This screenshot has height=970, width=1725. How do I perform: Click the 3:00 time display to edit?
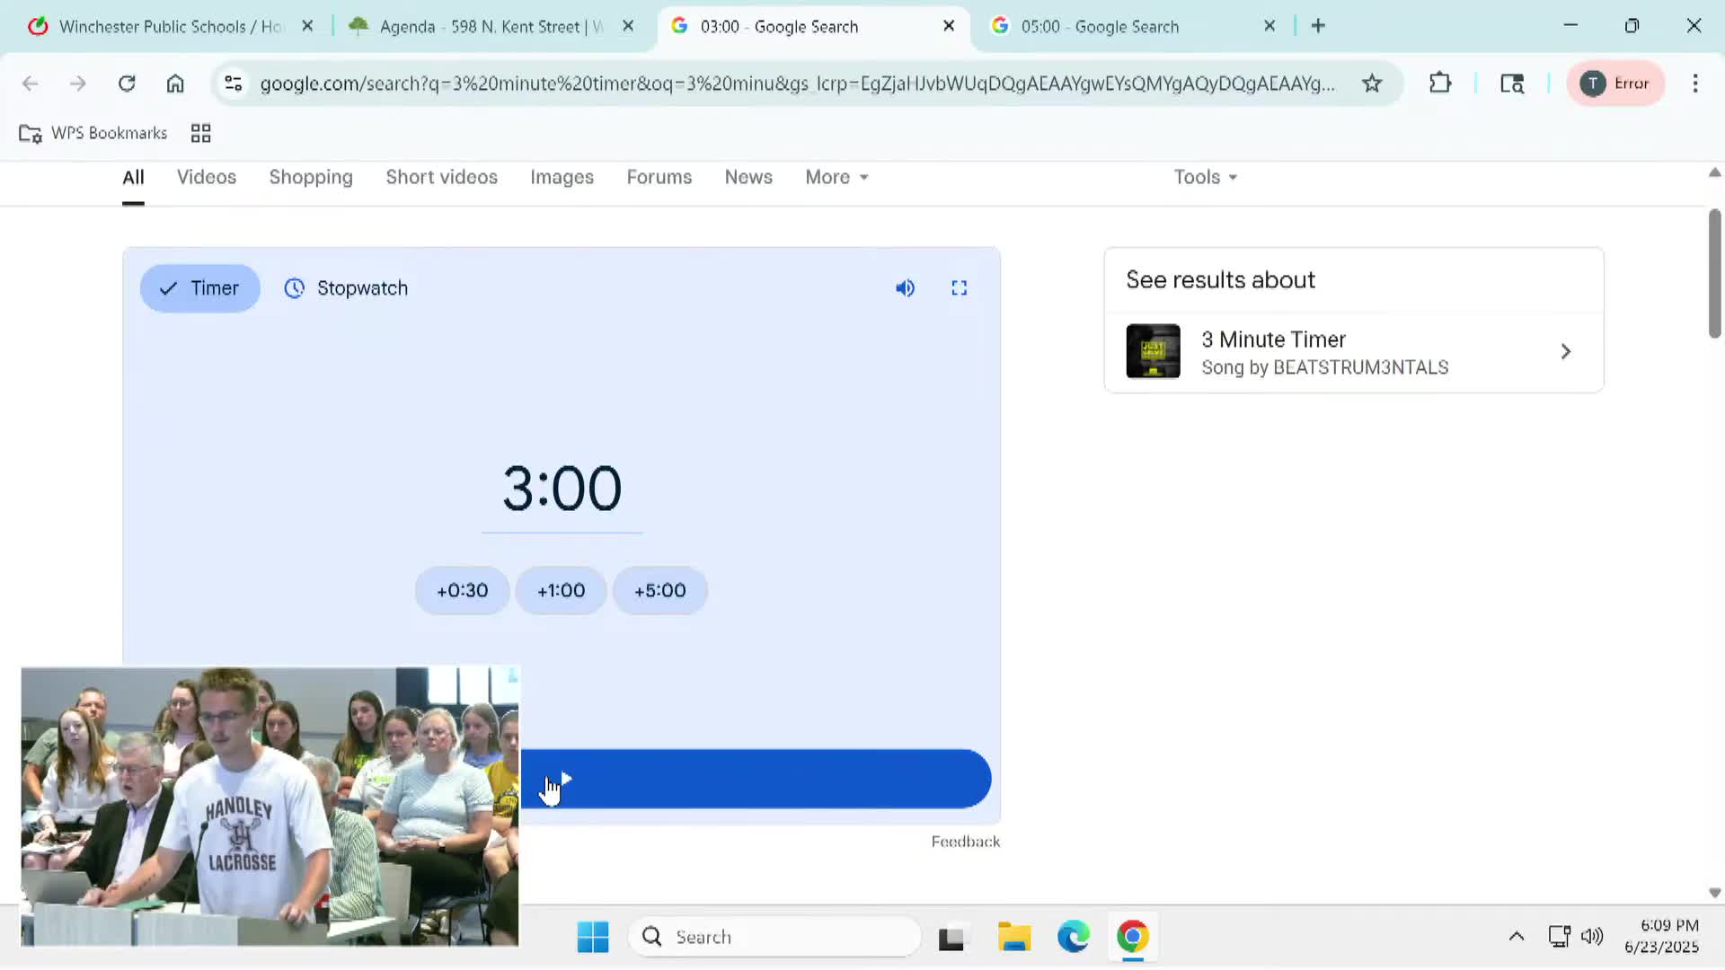(x=562, y=489)
